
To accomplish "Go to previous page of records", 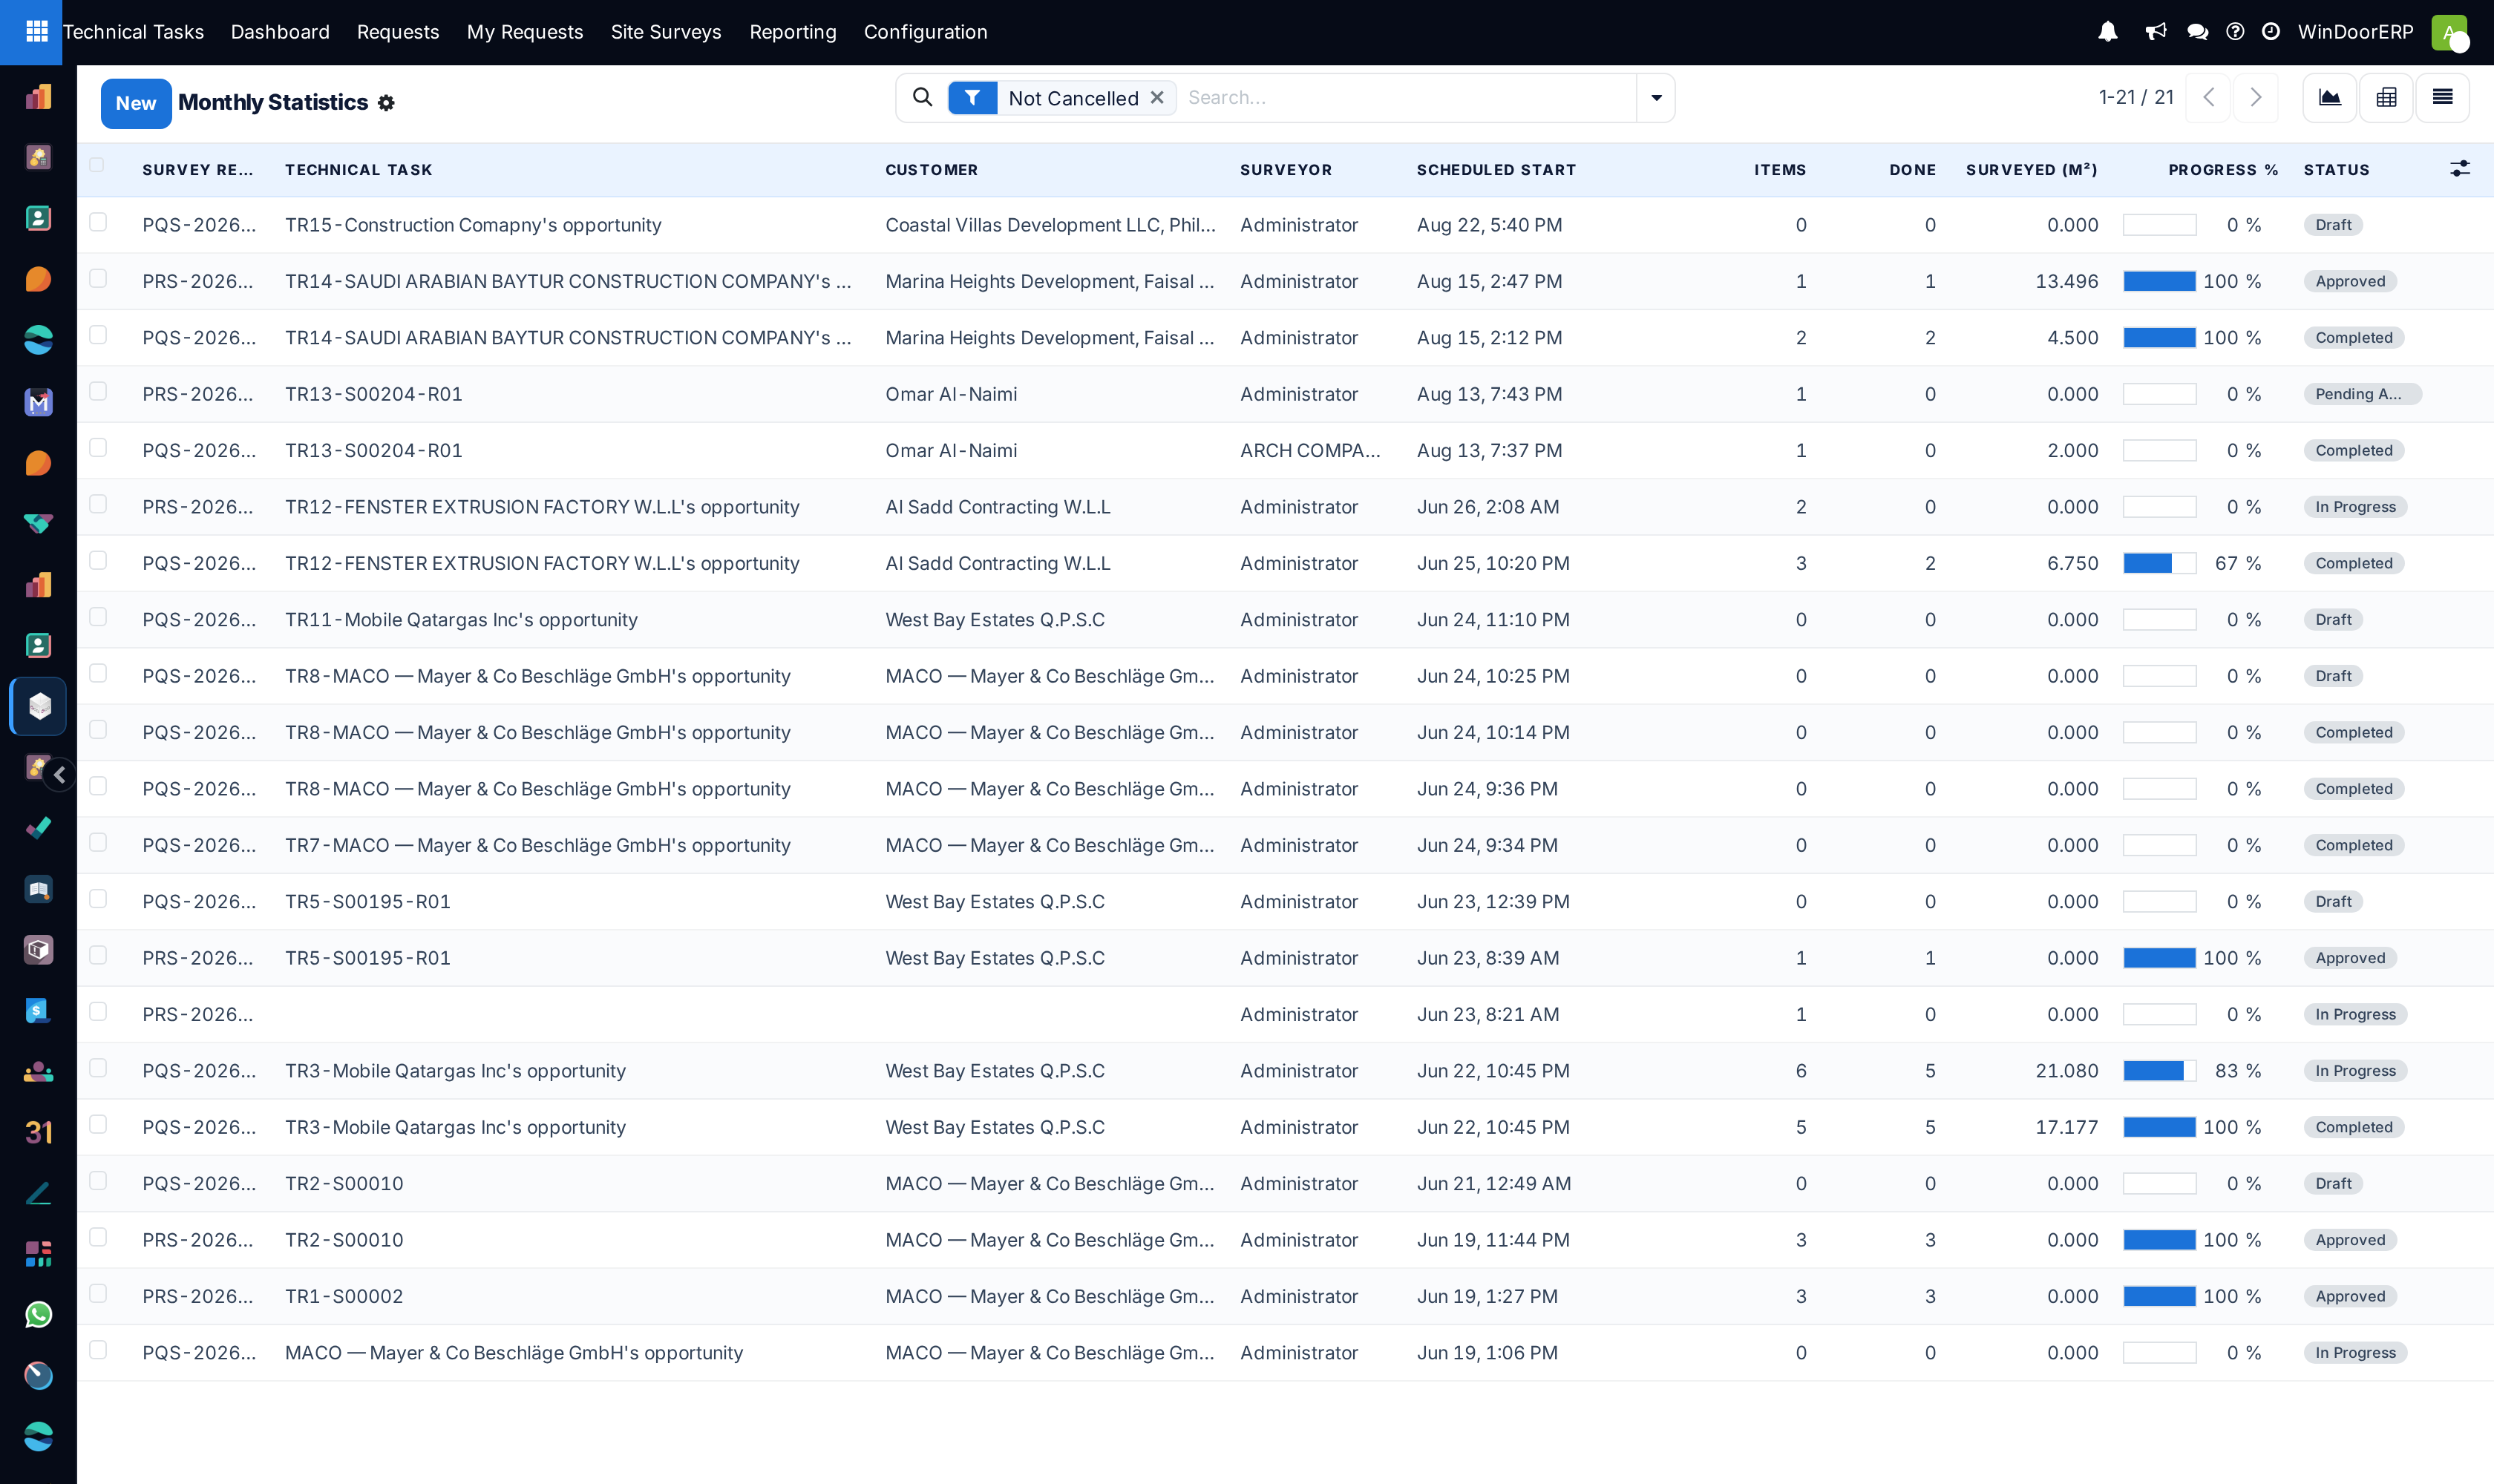I will click(2208, 97).
